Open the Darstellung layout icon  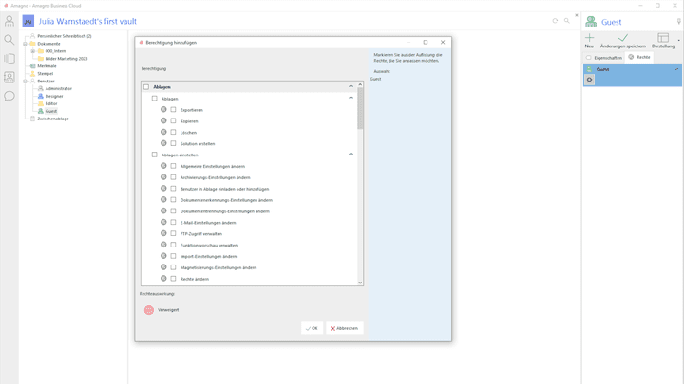click(663, 38)
